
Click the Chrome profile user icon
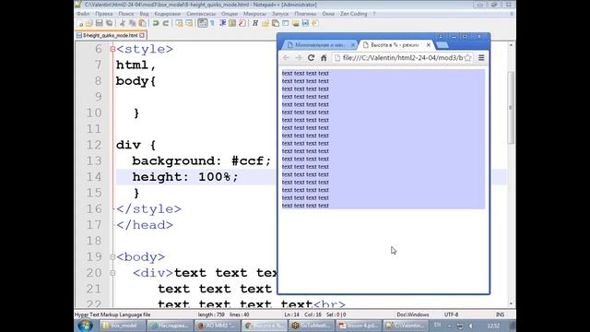(x=441, y=37)
